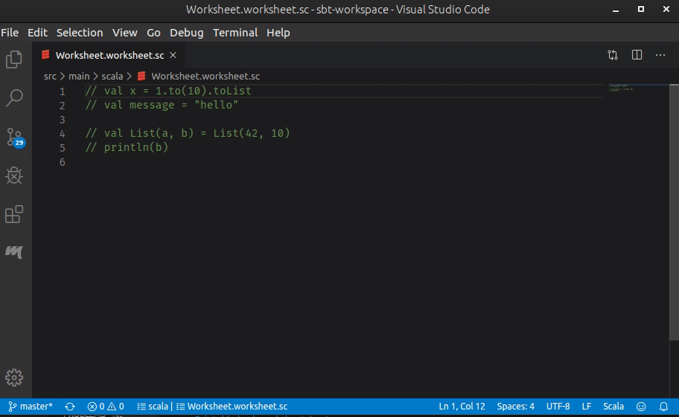Close the Worksheet.worksheet.sc tab
The image size is (679, 417).
click(x=173, y=55)
